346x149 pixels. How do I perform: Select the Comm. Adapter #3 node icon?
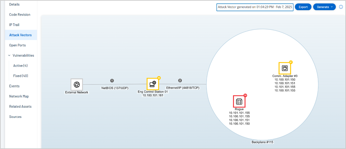coord(285,68)
